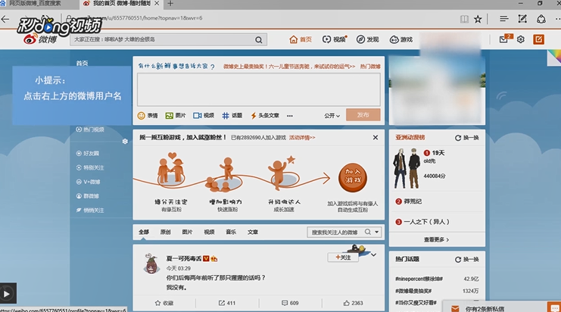Viewport: 561px width, 312px height.
Task: Click the browser back arrow
Action: tap(5, 19)
